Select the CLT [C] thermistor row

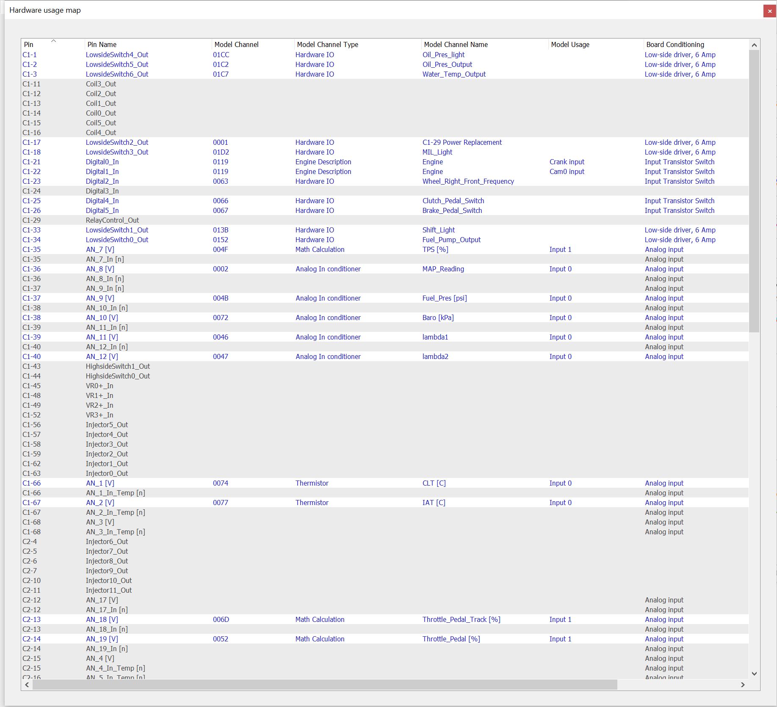(434, 483)
